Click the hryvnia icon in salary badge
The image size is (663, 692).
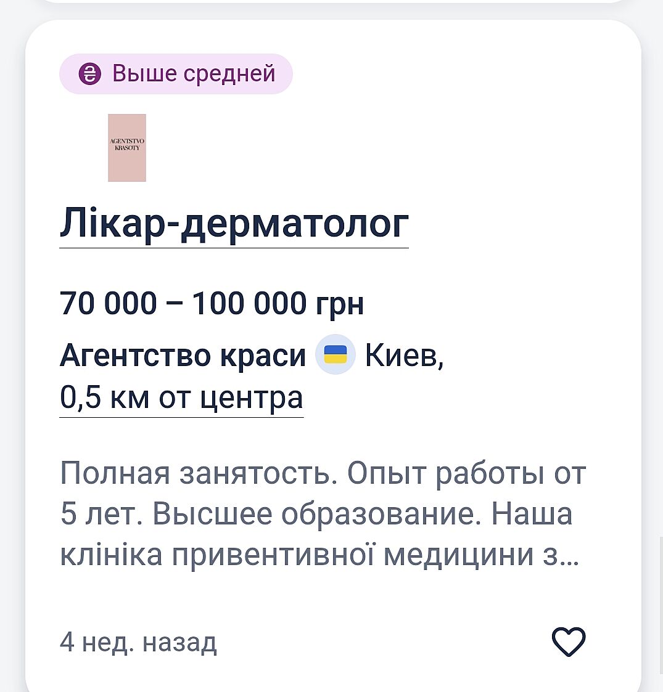[x=90, y=75]
